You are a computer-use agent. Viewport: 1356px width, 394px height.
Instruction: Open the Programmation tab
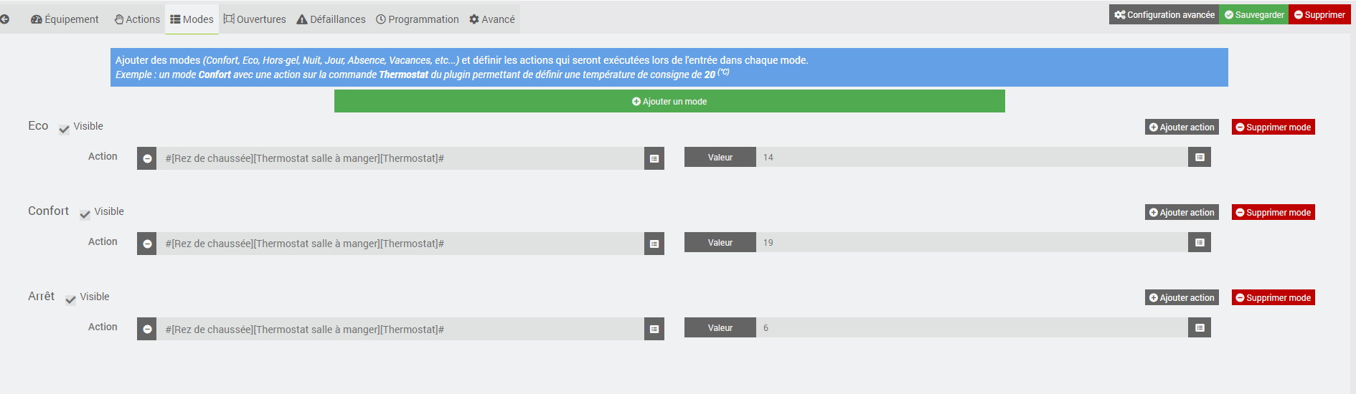418,19
